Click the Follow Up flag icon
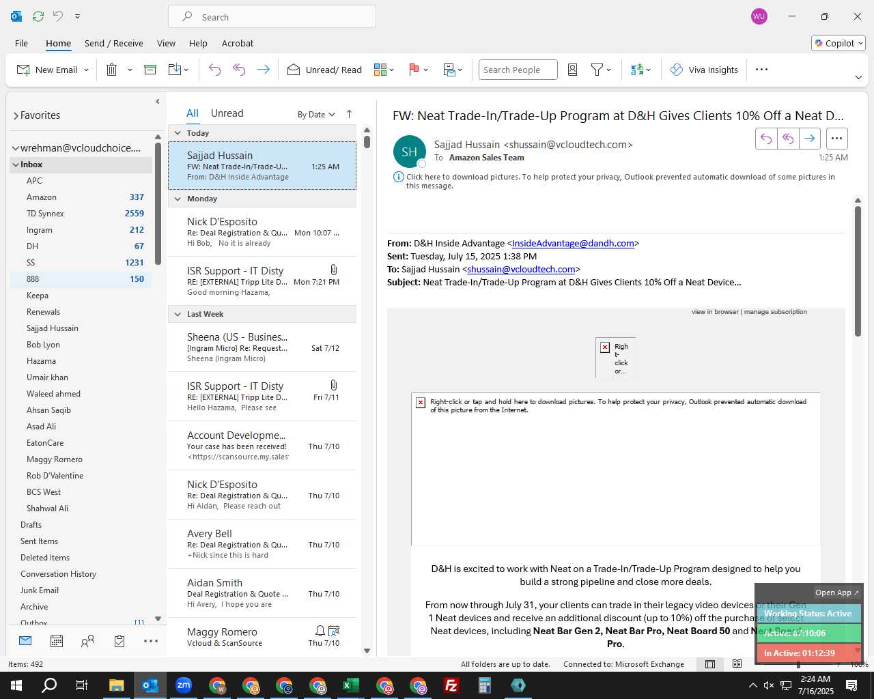 click(x=414, y=70)
